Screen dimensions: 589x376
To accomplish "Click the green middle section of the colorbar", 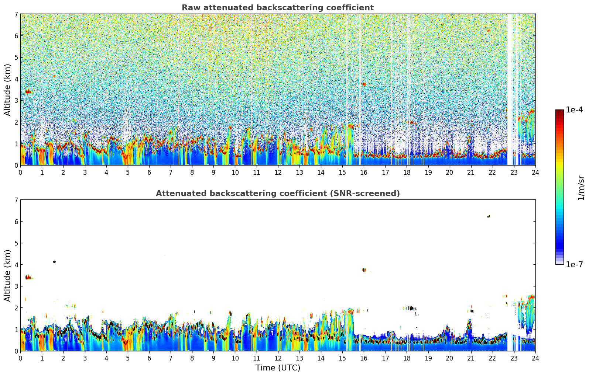I will point(559,184).
